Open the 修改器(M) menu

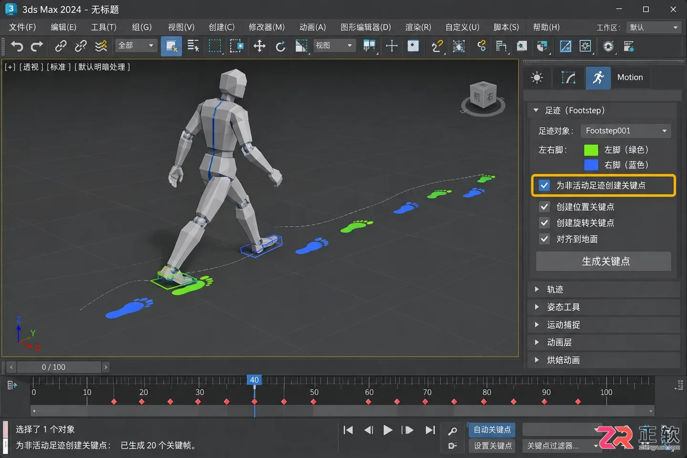[x=267, y=27]
